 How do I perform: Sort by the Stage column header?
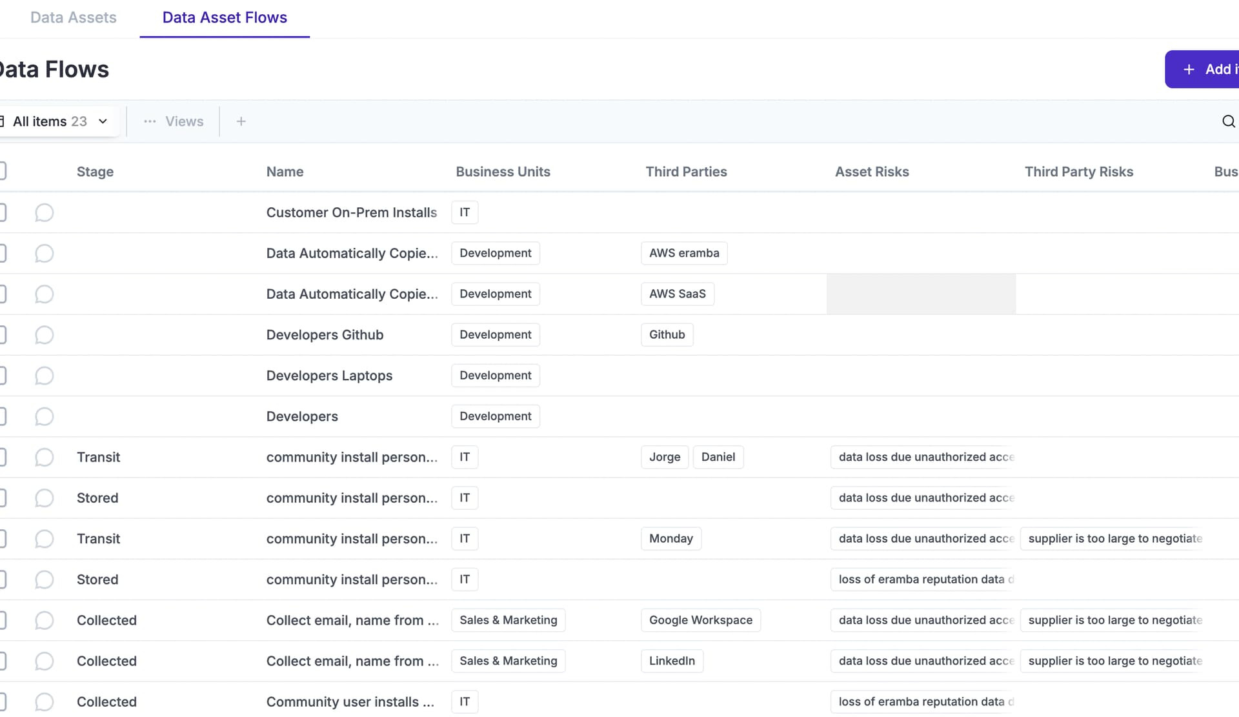click(x=95, y=172)
